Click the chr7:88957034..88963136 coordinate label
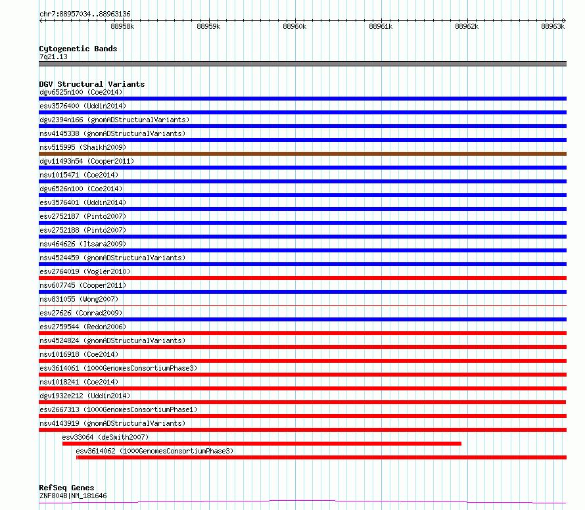Image resolution: width=585 pixels, height=510 pixels. (x=85, y=14)
